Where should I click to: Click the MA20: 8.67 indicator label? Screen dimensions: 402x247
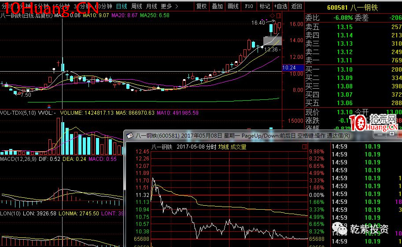124,15
